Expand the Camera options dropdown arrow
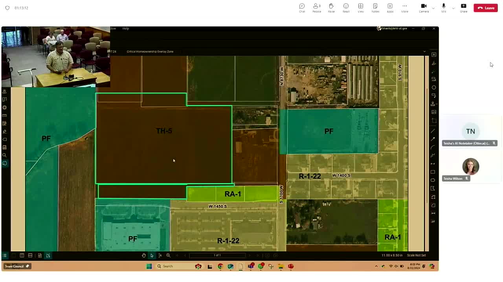 click(x=433, y=8)
